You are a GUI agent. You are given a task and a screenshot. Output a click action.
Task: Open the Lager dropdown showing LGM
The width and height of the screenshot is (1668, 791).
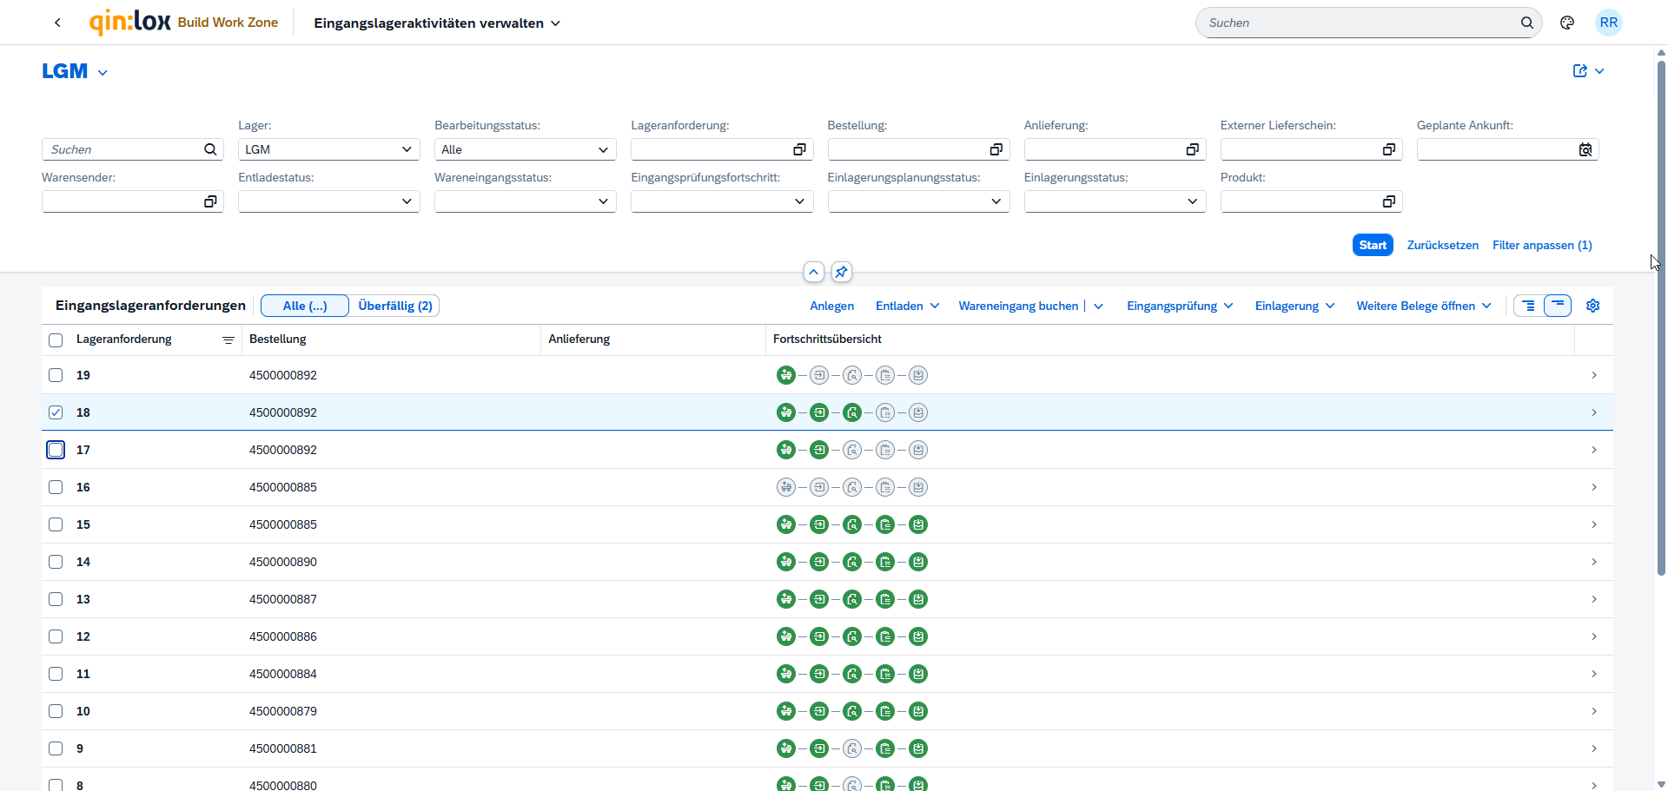pos(328,149)
